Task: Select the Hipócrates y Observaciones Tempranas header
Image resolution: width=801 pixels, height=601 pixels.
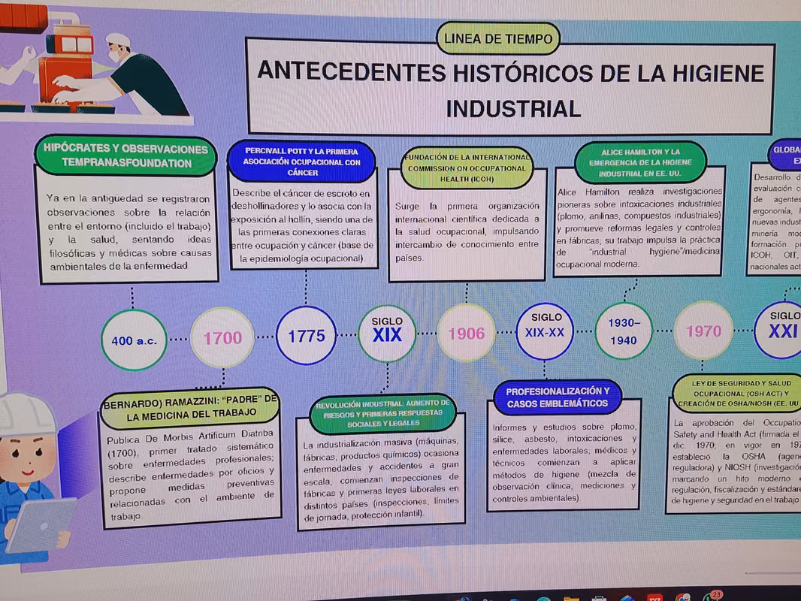Action: [125, 156]
